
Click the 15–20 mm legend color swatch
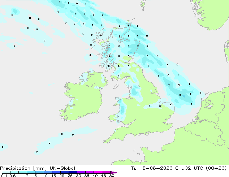(56, 172)
